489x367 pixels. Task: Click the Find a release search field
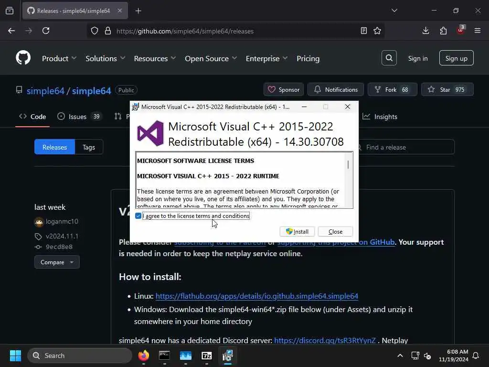[x=406, y=147]
